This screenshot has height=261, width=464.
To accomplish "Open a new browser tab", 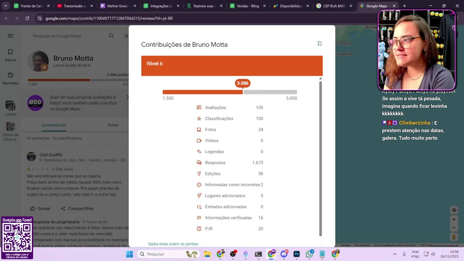I will (405, 6).
